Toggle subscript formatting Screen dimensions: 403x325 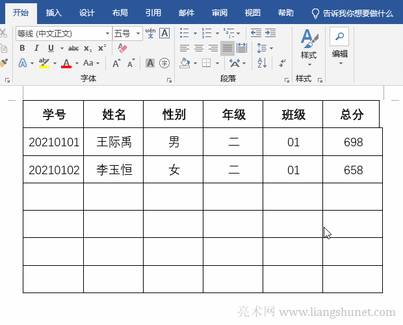88,48
